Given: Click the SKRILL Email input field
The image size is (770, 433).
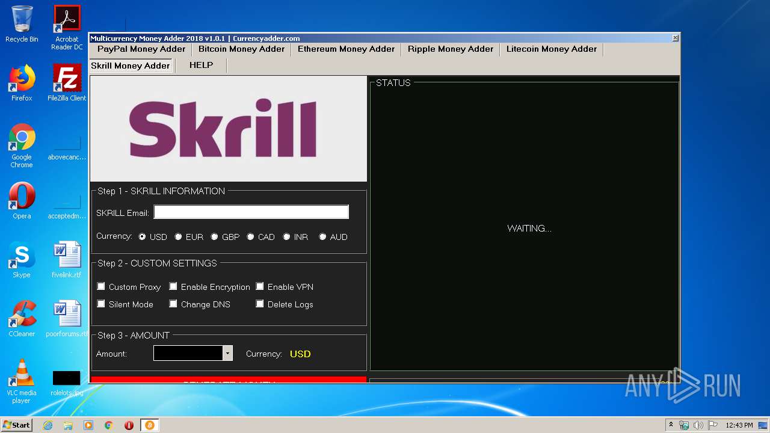Looking at the screenshot, I should point(251,212).
